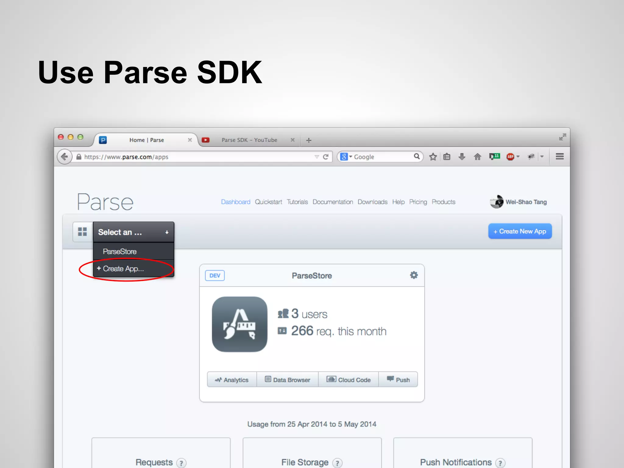624x468 pixels.
Task: Open the Tutorials nav link
Action: coord(297,202)
